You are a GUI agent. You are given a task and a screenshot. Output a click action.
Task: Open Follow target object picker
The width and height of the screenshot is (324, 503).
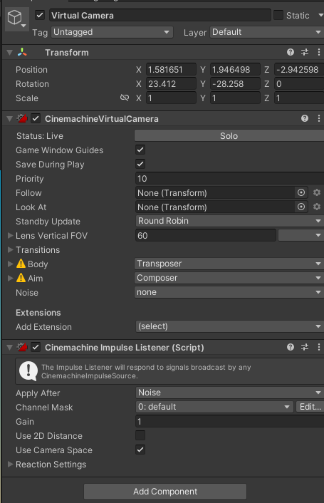pyautogui.click(x=301, y=192)
